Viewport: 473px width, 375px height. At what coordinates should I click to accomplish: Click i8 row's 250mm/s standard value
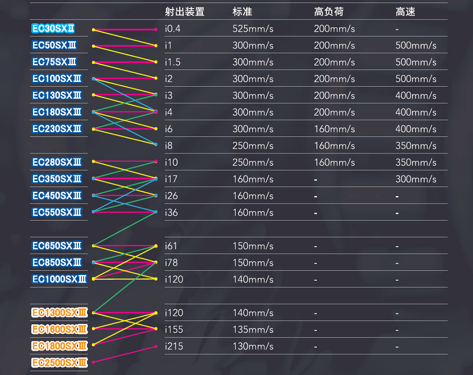(253, 145)
